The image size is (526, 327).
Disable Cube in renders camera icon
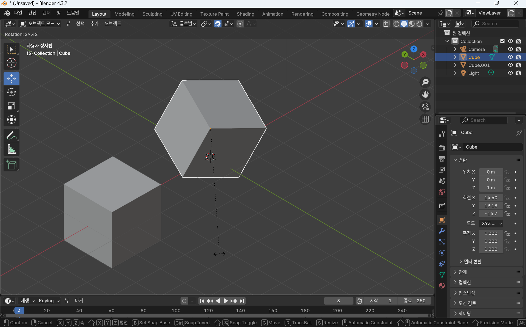[518, 57]
